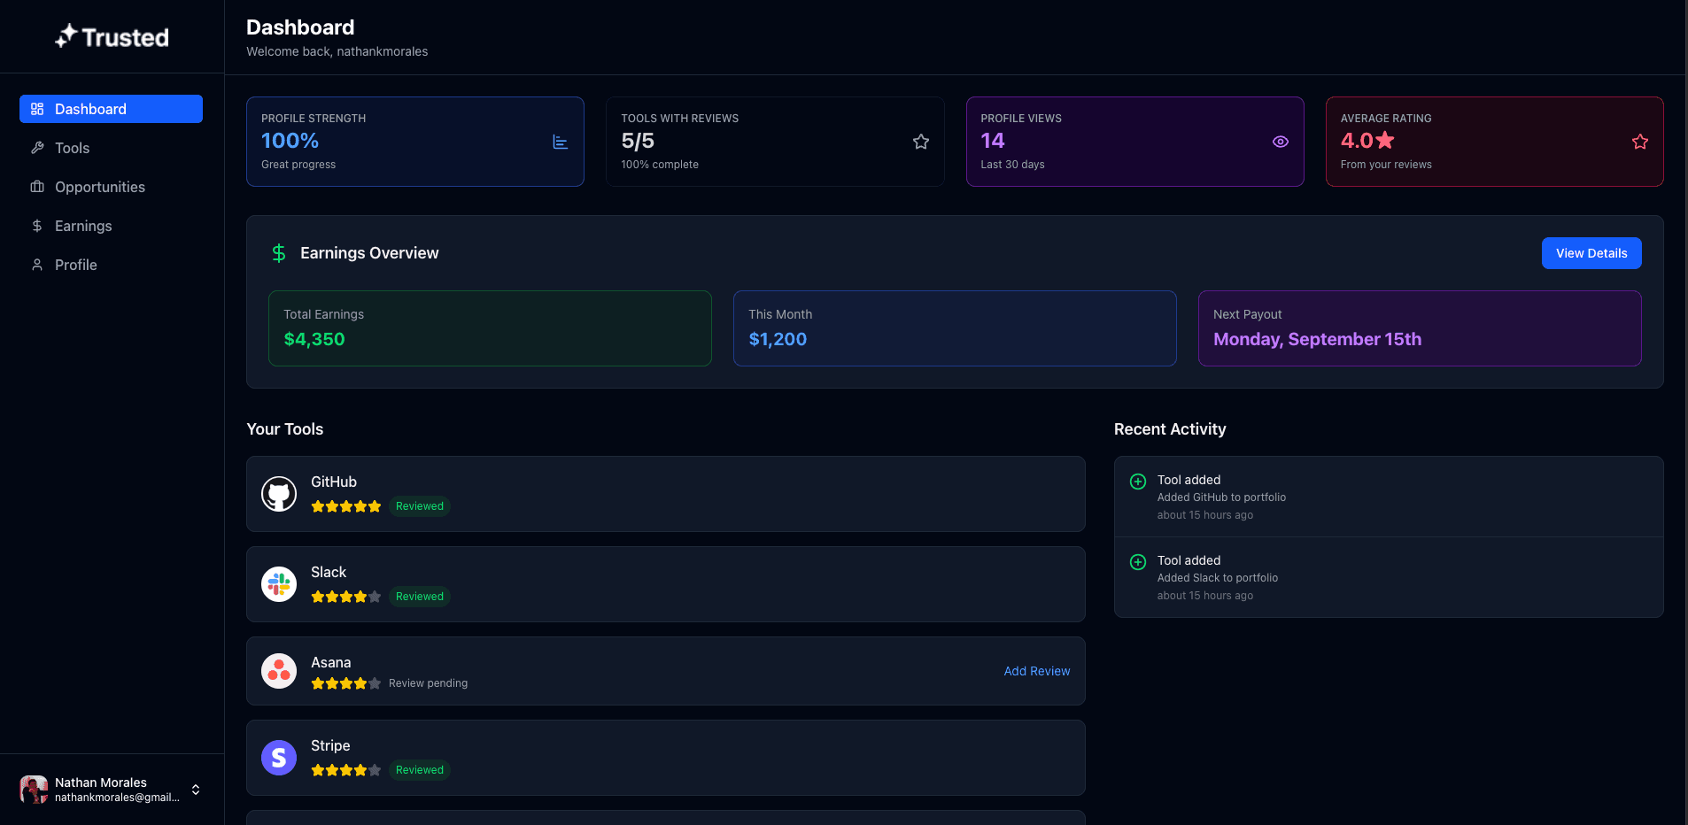Open the Profile page from sidebar
Screen dimensions: 1688x825
[x=75, y=265]
